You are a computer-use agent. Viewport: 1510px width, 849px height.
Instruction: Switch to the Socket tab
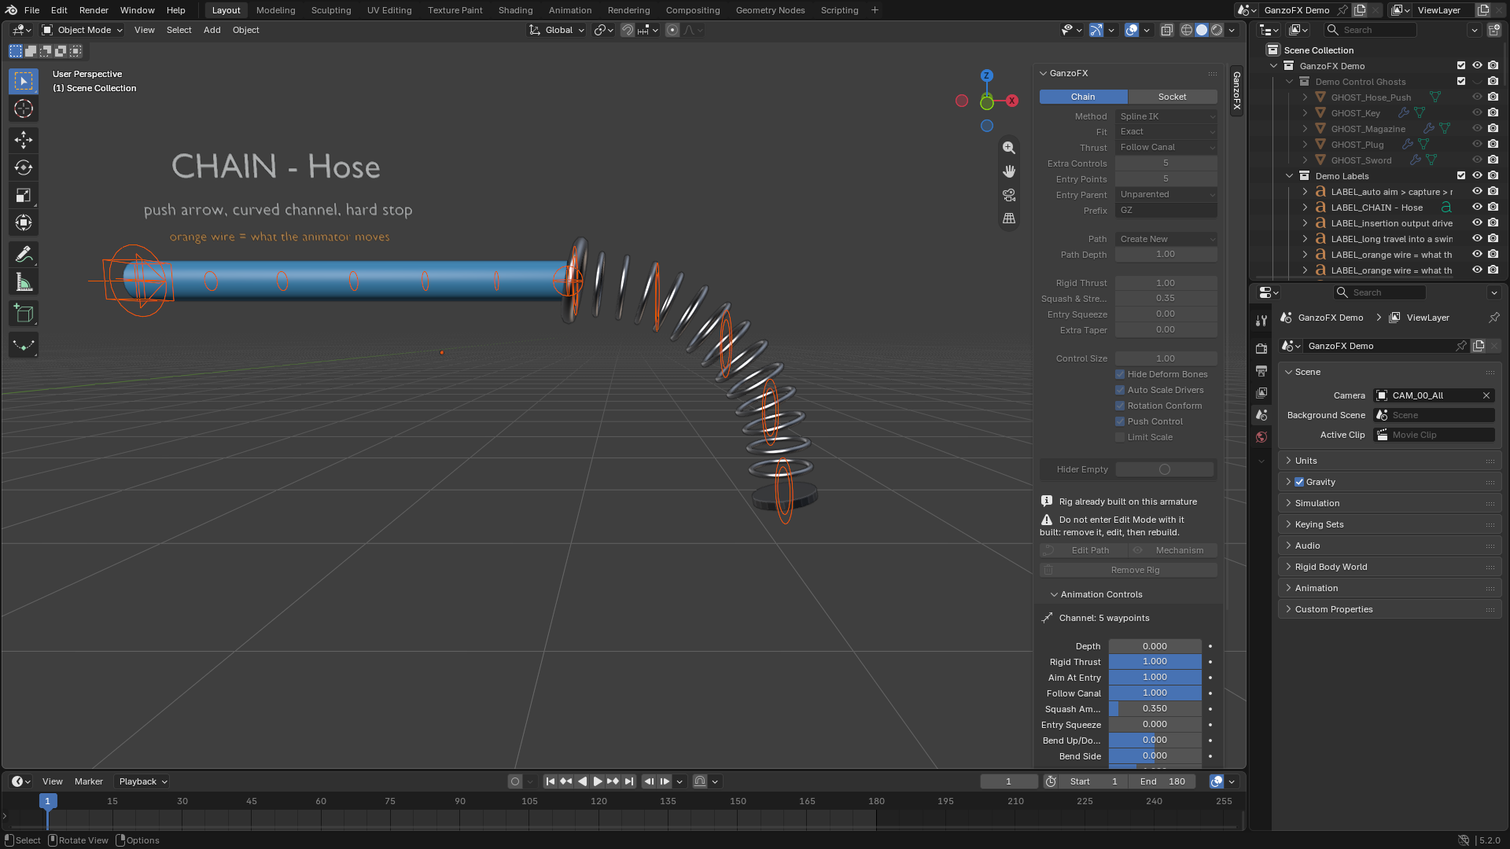[1172, 97]
